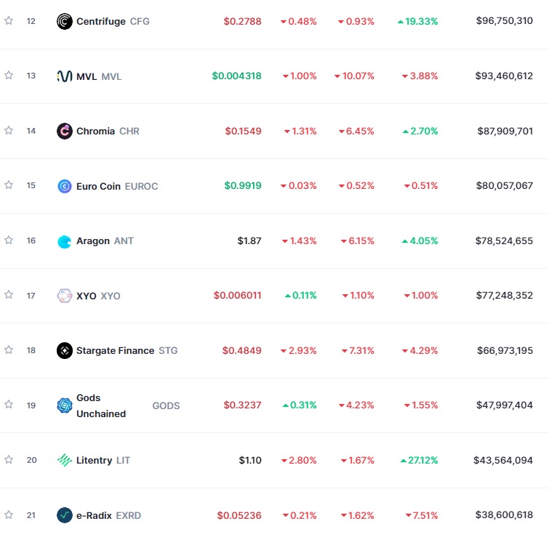The image size is (549, 537).
Task: Click the Gods Unchained logo icon
Action: [65, 405]
